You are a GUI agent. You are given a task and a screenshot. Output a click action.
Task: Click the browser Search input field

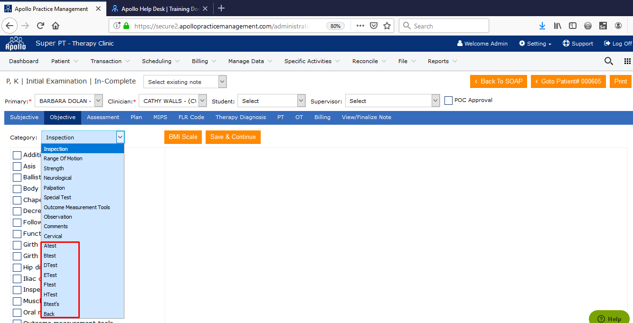click(449, 26)
